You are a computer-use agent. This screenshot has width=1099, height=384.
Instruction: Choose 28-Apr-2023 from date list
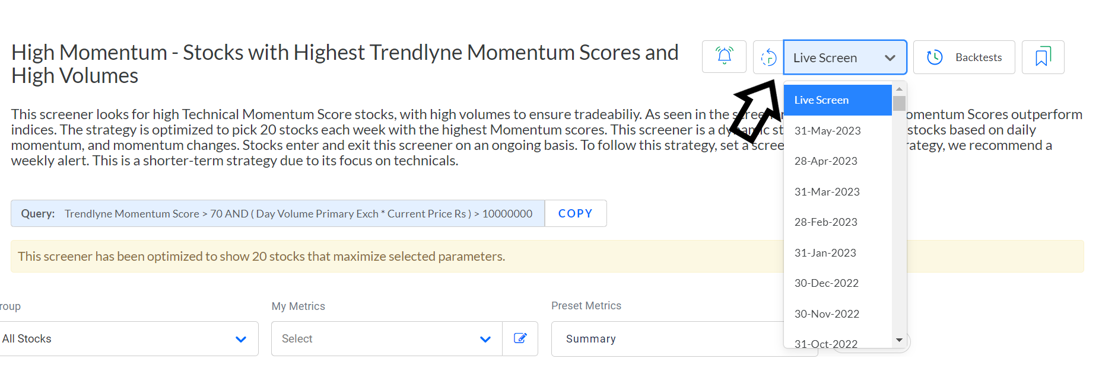(837, 161)
